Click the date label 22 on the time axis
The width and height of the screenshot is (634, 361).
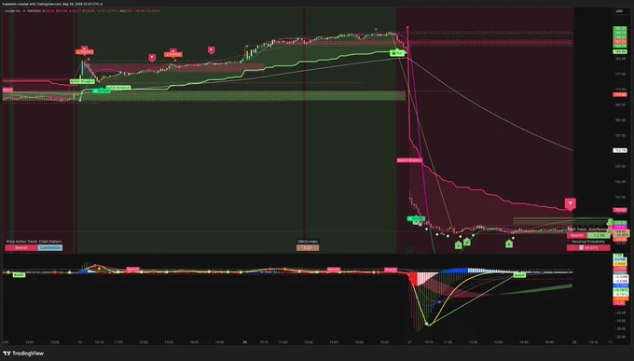tap(80, 342)
